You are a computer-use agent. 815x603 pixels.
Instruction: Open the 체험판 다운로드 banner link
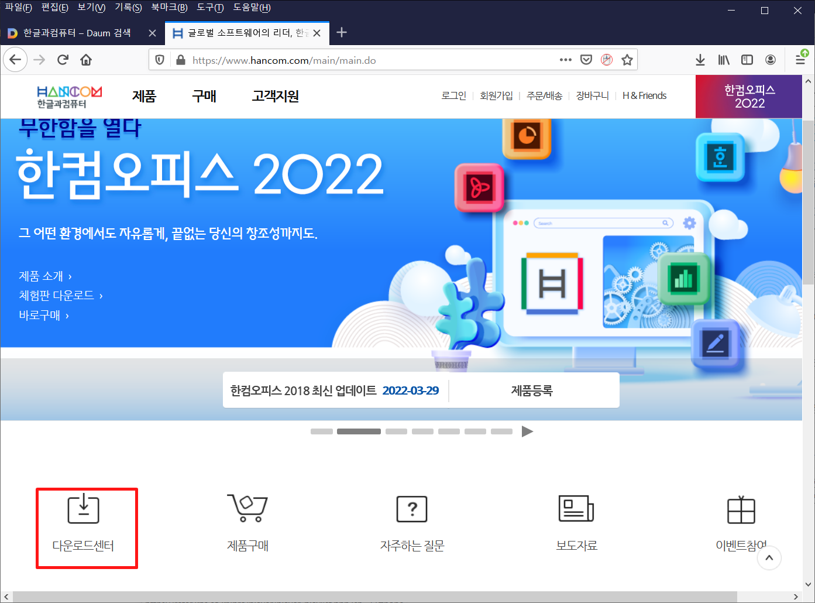click(61, 296)
